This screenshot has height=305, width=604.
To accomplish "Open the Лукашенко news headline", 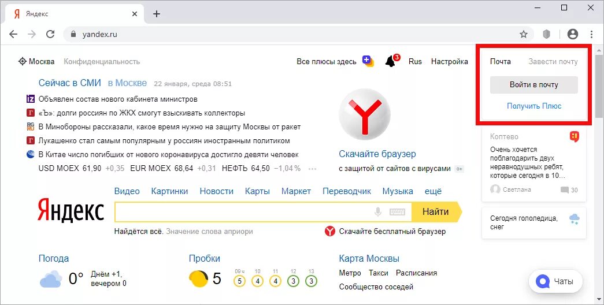I will tap(164, 140).
